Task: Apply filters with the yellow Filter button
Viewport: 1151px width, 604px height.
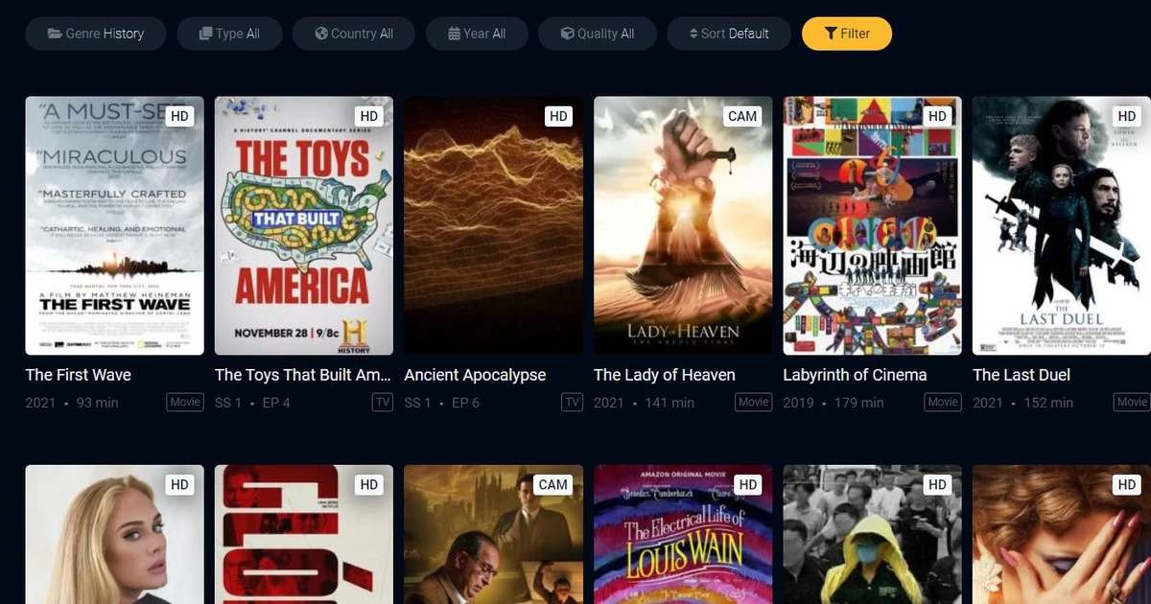Action: tap(847, 34)
